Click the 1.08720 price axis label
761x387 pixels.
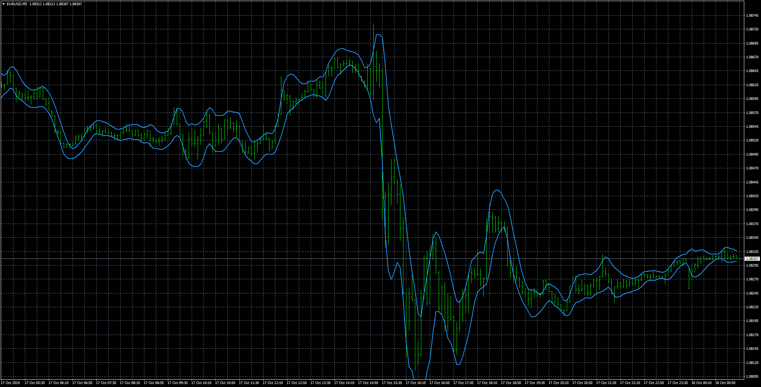(752, 29)
